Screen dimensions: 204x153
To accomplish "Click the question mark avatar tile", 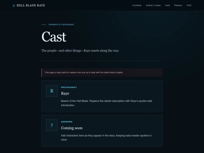I will [x=52, y=125].
